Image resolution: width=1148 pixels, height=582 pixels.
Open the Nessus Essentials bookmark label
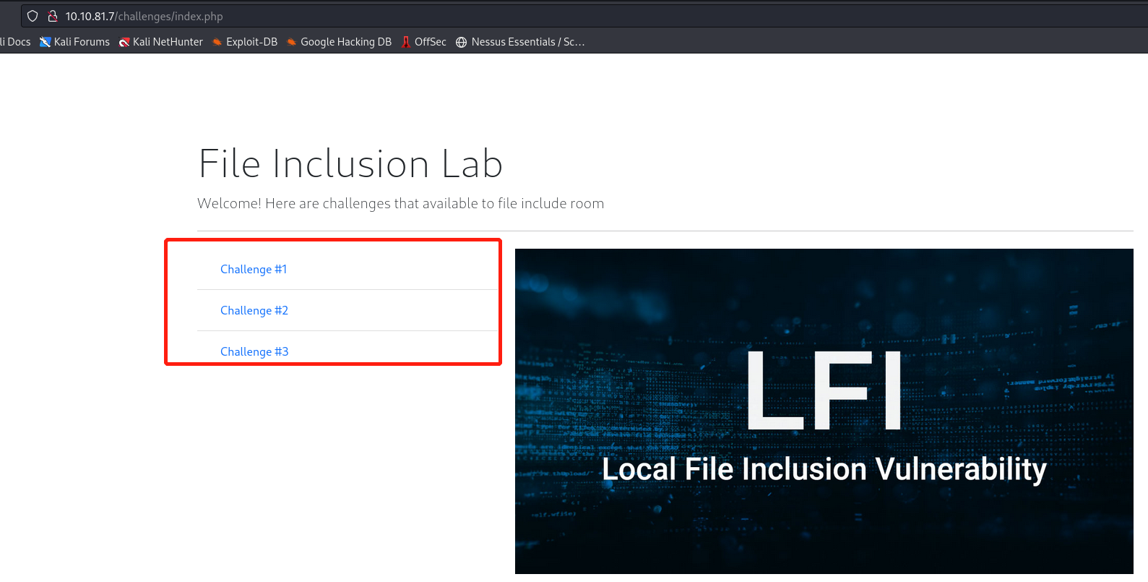pyautogui.click(x=527, y=42)
